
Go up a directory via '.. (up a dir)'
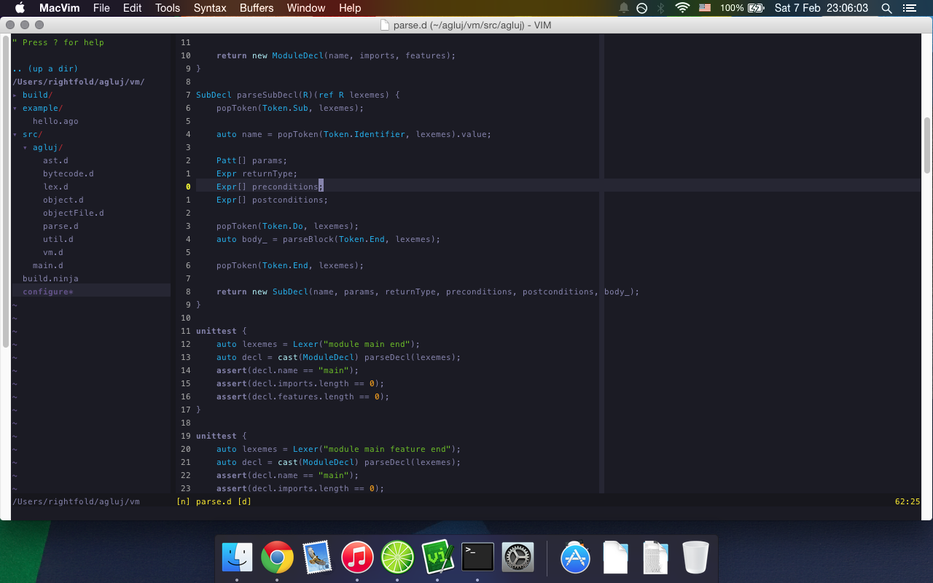coord(45,69)
